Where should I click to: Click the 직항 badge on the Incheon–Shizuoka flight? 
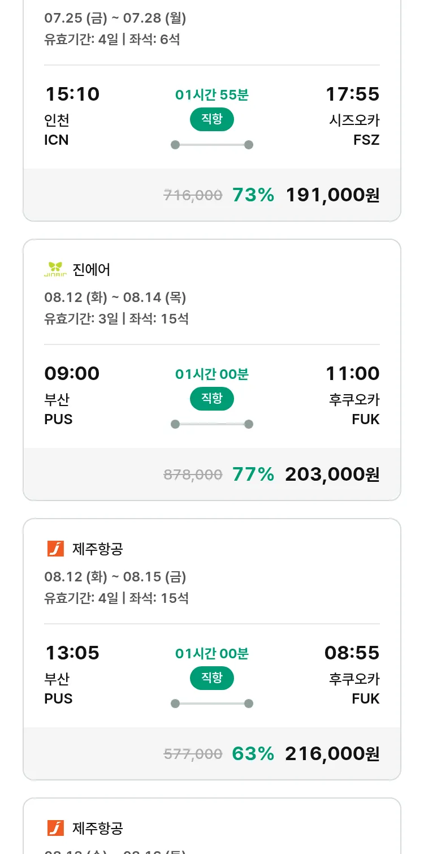click(x=211, y=119)
